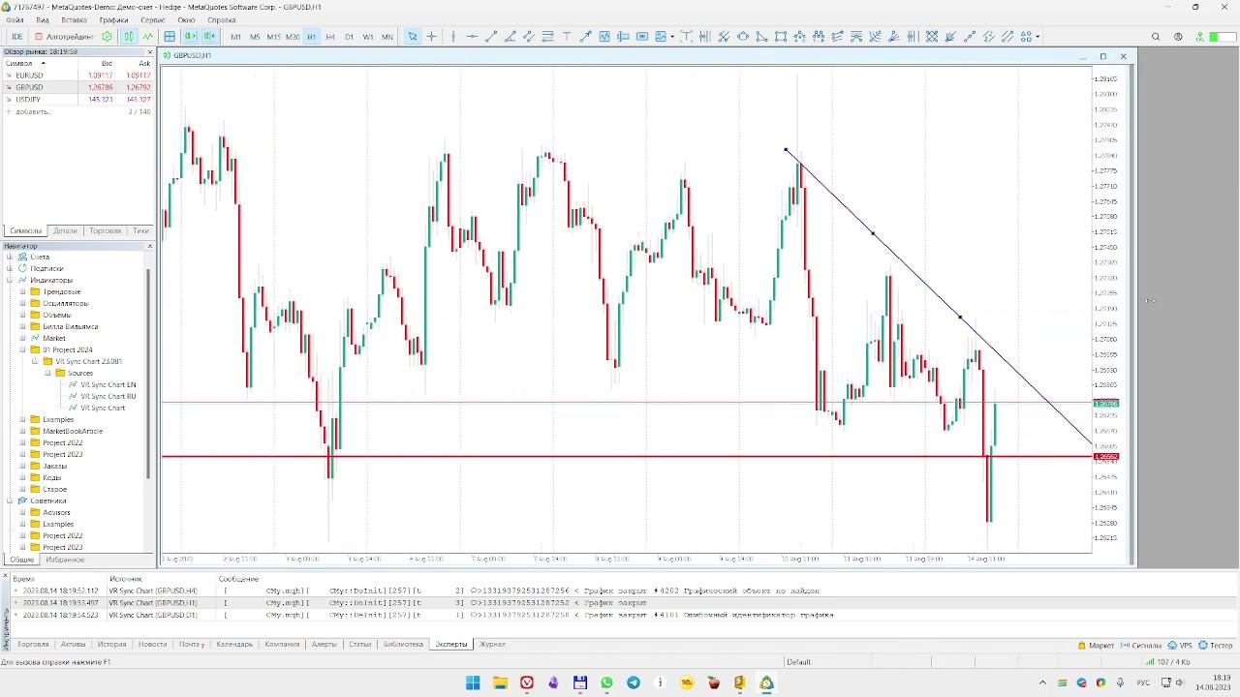Toggle the chart grid icon
Viewport: 1240px width, 697px height.
[x=170, y=37]
